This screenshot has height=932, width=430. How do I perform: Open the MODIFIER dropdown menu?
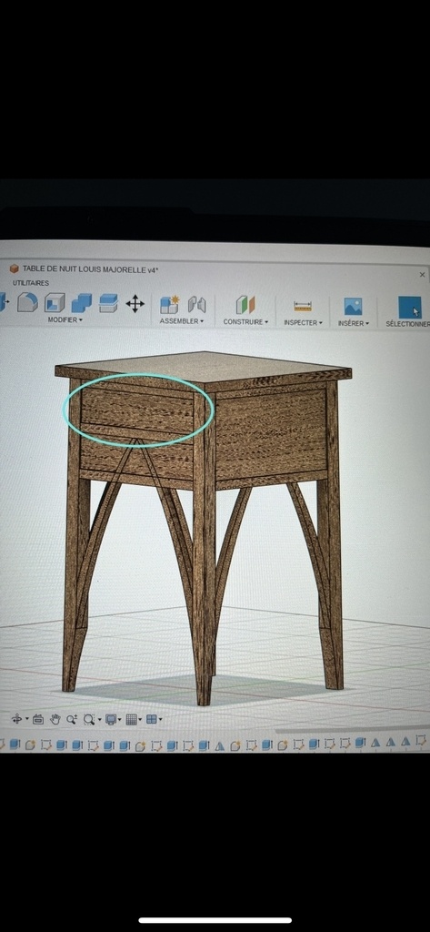coord(65,319)
